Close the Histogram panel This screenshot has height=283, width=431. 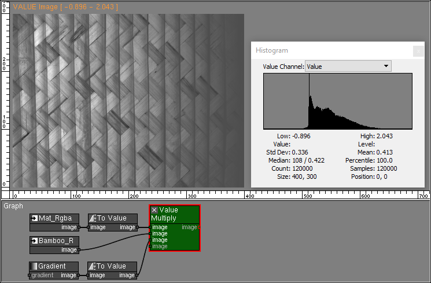pyautogui.click(x=417, y=51)
